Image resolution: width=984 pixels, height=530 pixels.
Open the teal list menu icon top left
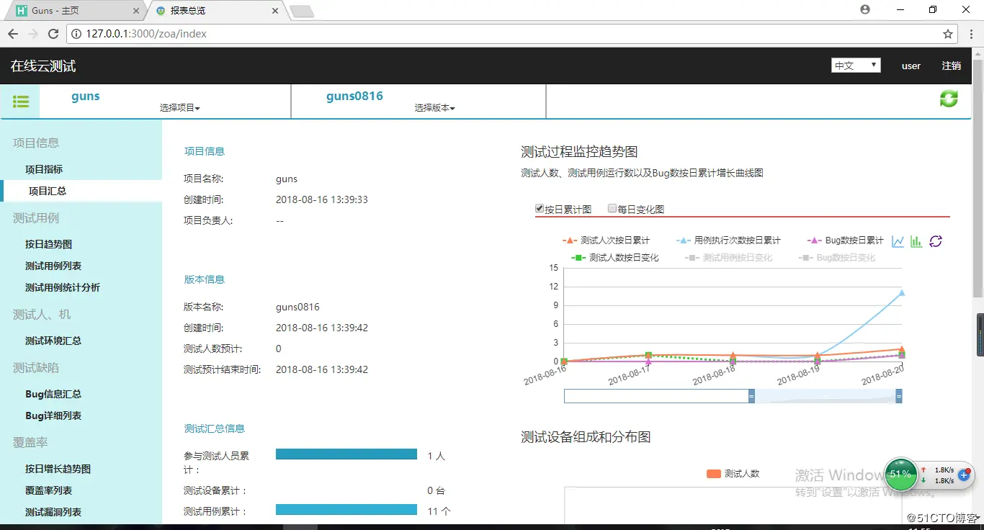(x=20, y=101)
